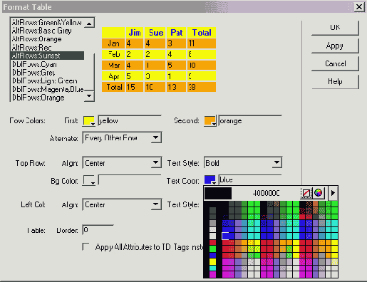Open the Top Row Bg Color swatch
367x282 pixels.
[x=89, y=181]
